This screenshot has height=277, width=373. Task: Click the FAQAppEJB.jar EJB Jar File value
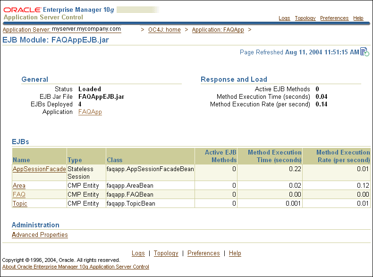click(x=102, y=97)
